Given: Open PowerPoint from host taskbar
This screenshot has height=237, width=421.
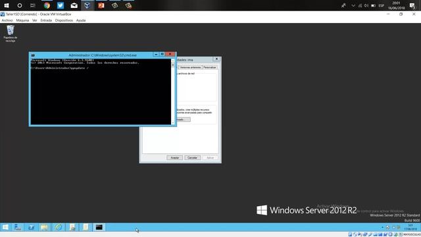Looking at the screenshot, I should pyautogui.click(x=101, y=5).
